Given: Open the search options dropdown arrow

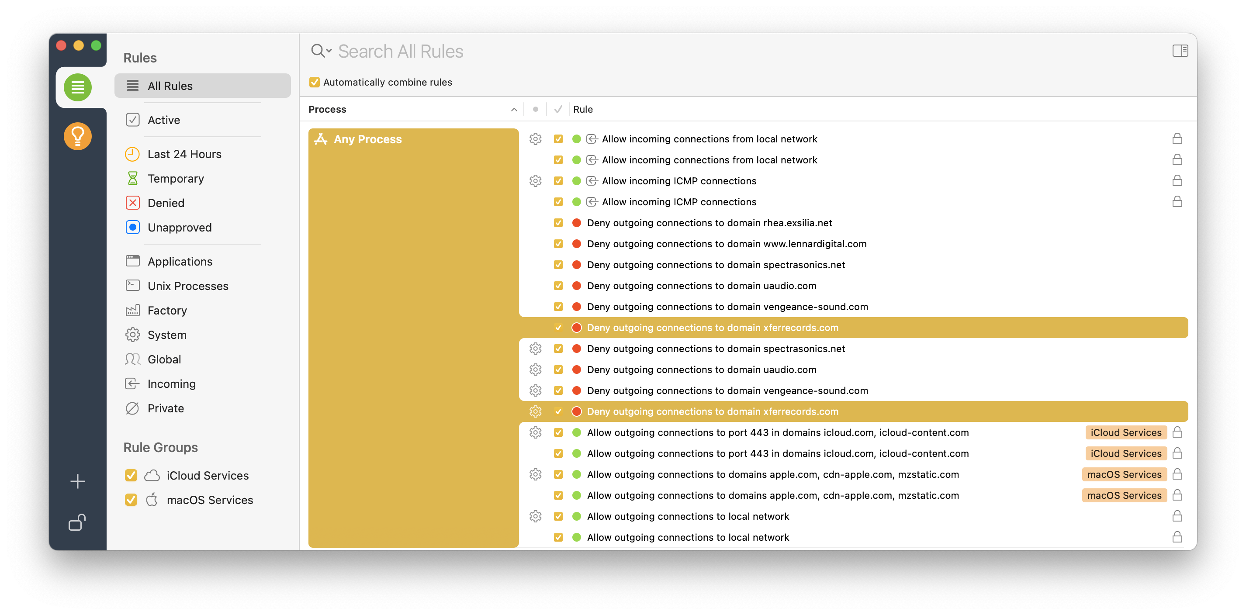Looking at the screenshot, I should (x=329, y=50).
